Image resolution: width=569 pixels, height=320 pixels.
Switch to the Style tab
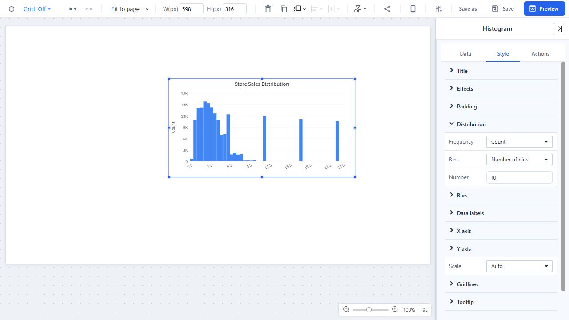[503, 54]
